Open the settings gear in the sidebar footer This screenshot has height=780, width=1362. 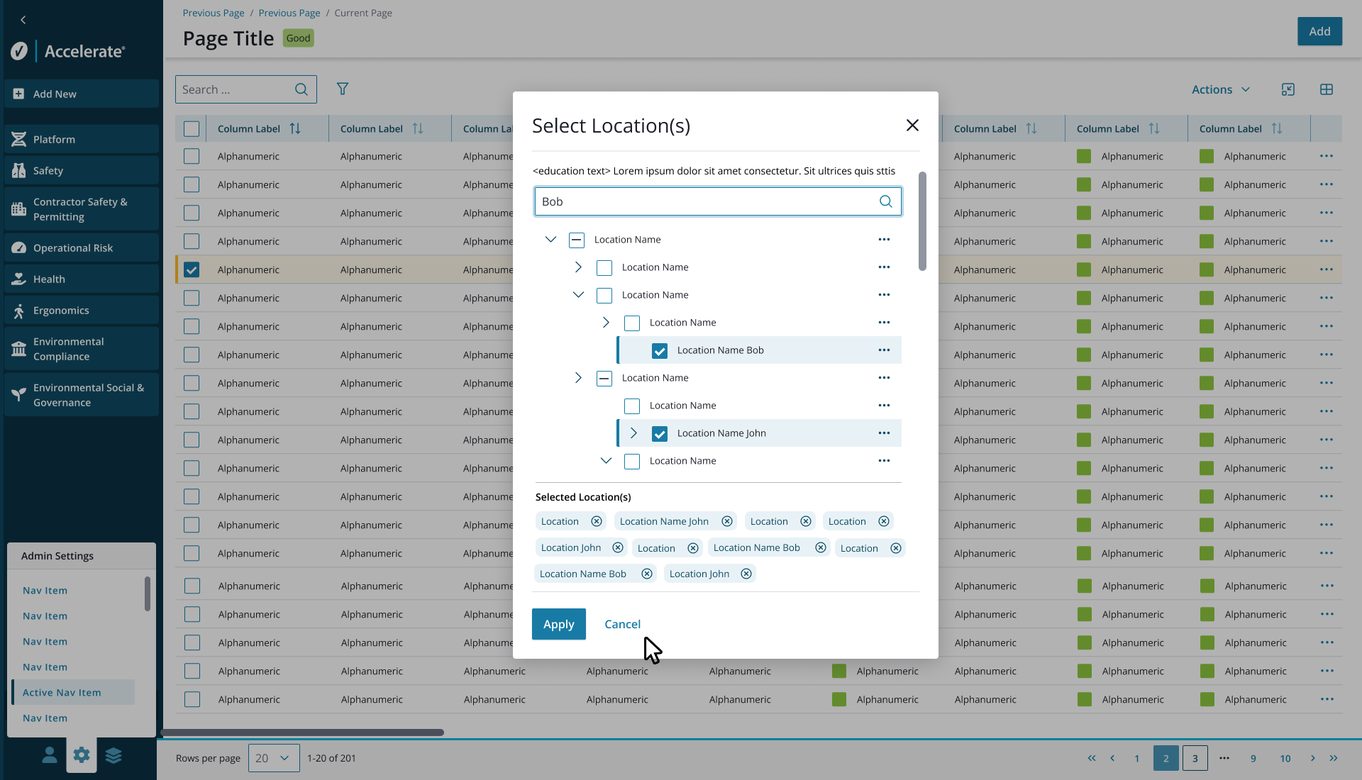[82, 755]
